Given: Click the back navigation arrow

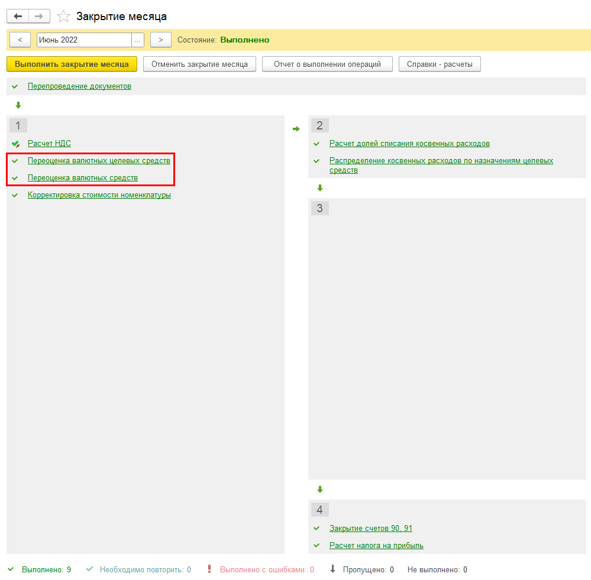Looking at the screenshot, I should [18, 16].
